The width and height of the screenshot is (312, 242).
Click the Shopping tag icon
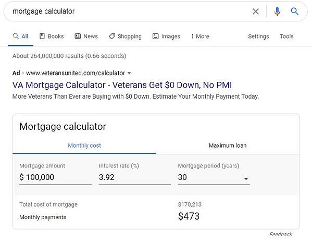[x=112, y=36]
